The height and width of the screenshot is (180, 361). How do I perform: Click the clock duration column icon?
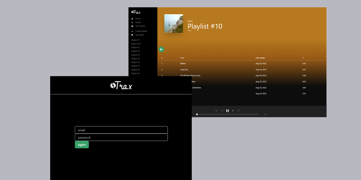[x=303, y=58]
